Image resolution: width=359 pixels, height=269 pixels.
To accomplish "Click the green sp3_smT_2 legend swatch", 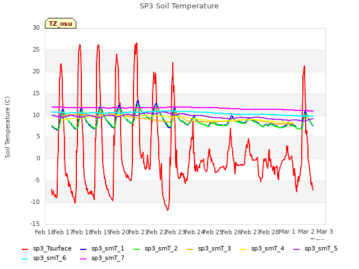I will [137, 249].
